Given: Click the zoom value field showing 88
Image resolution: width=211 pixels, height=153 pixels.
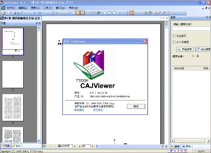Looking at the screenshot, I should tap(87, 146).
